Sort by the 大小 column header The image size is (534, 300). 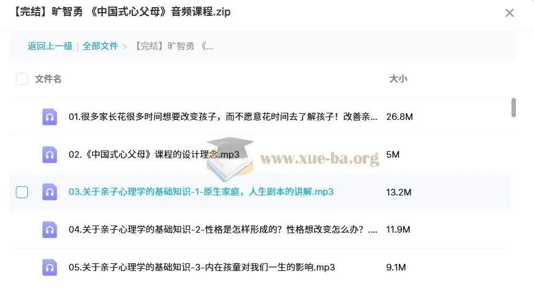[398, 79]
